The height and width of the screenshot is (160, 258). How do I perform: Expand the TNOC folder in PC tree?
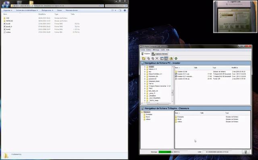[x=145, y=88]
